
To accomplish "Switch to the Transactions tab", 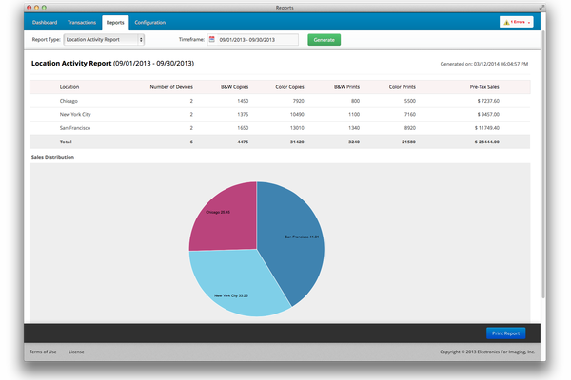I will tap(82, 23).
